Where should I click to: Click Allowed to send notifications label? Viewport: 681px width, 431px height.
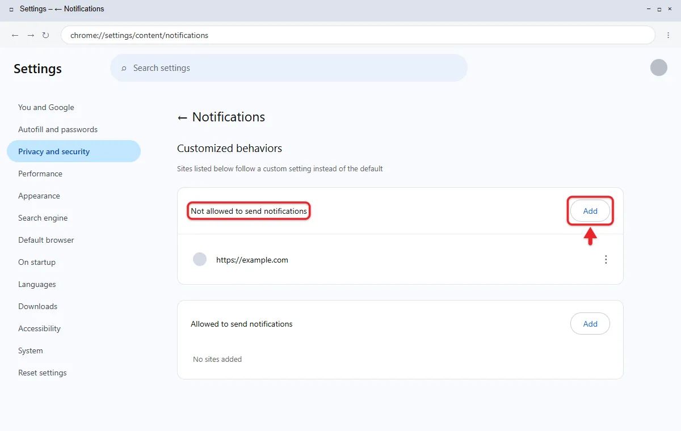tap(242, 324)
